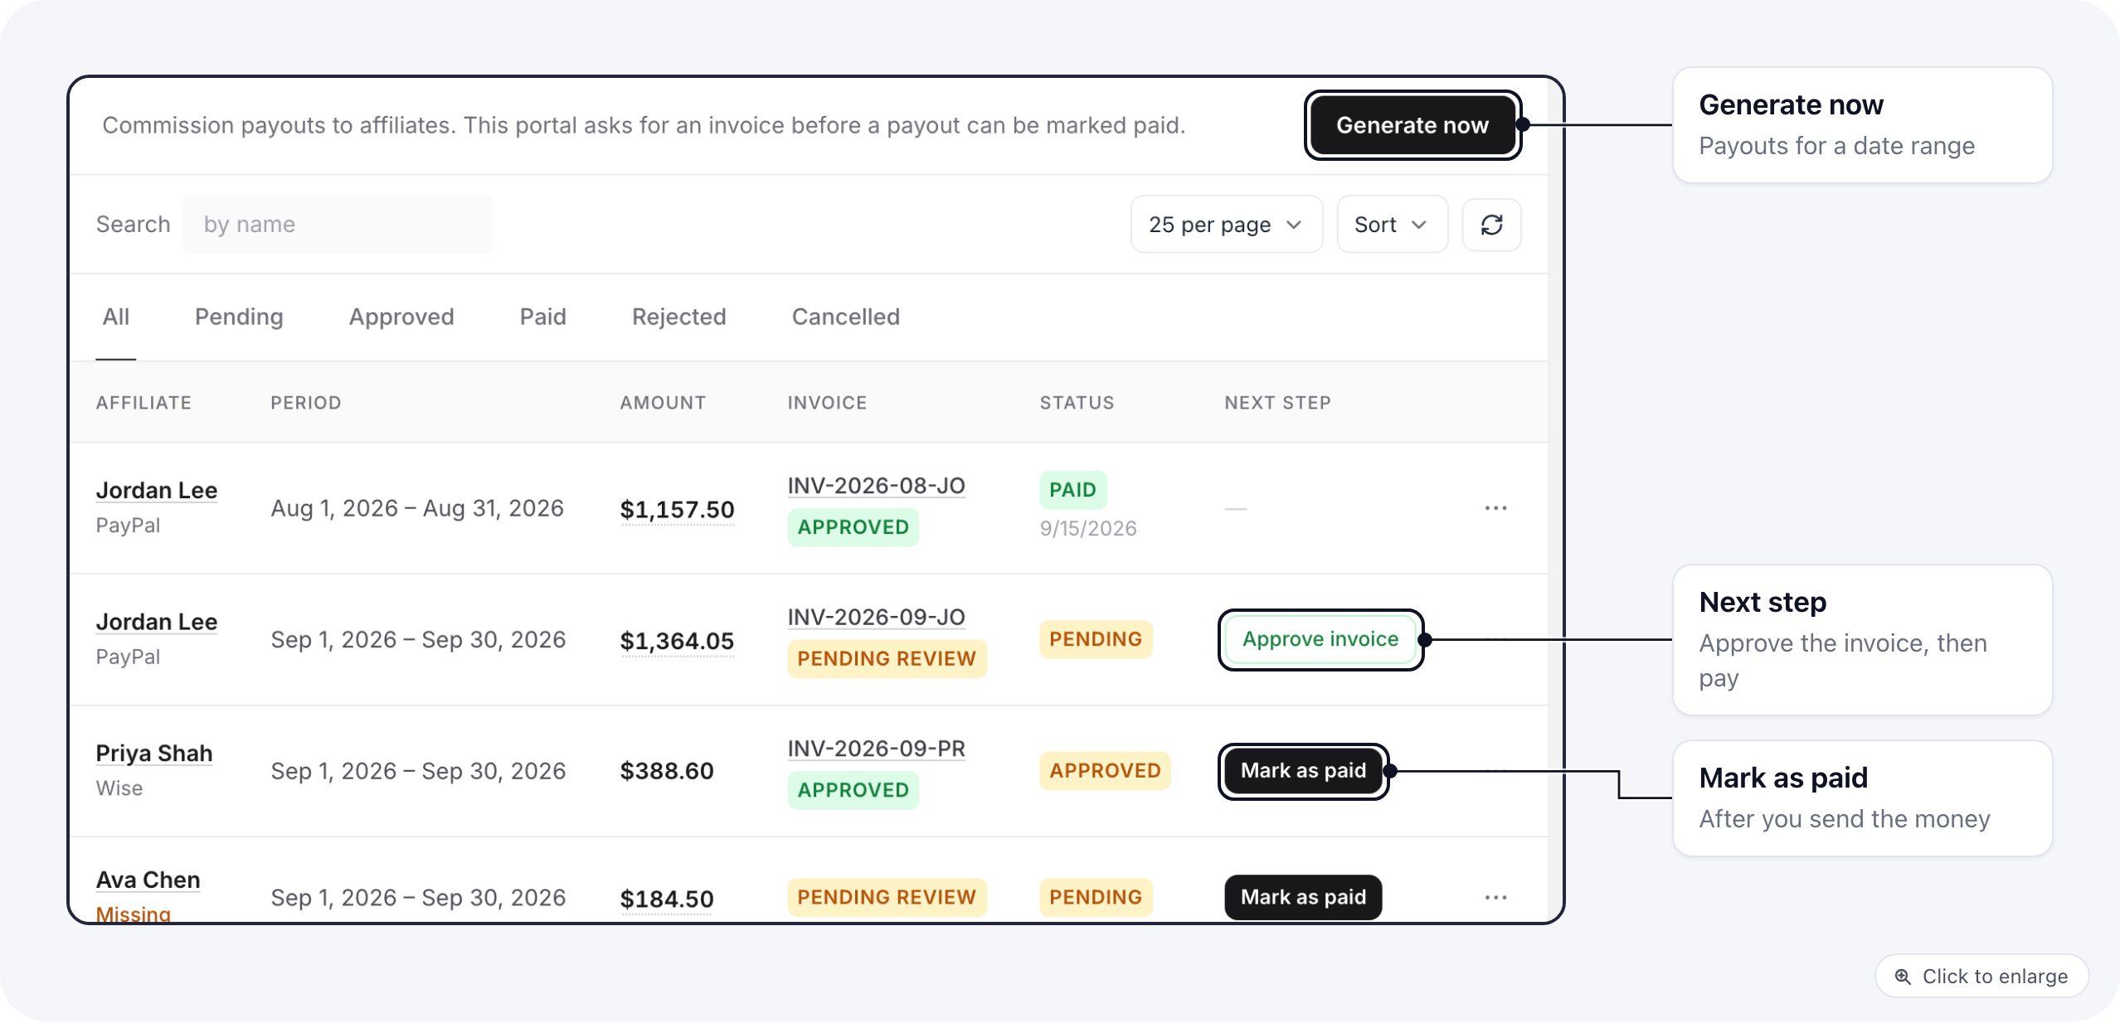Open the Priya Shah affiliate link
This screenshot has height=1023, width=2120.
pos(154,754)
